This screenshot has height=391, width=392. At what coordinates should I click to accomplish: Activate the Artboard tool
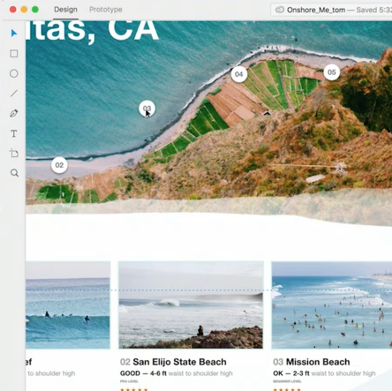(x=14, y=153)
